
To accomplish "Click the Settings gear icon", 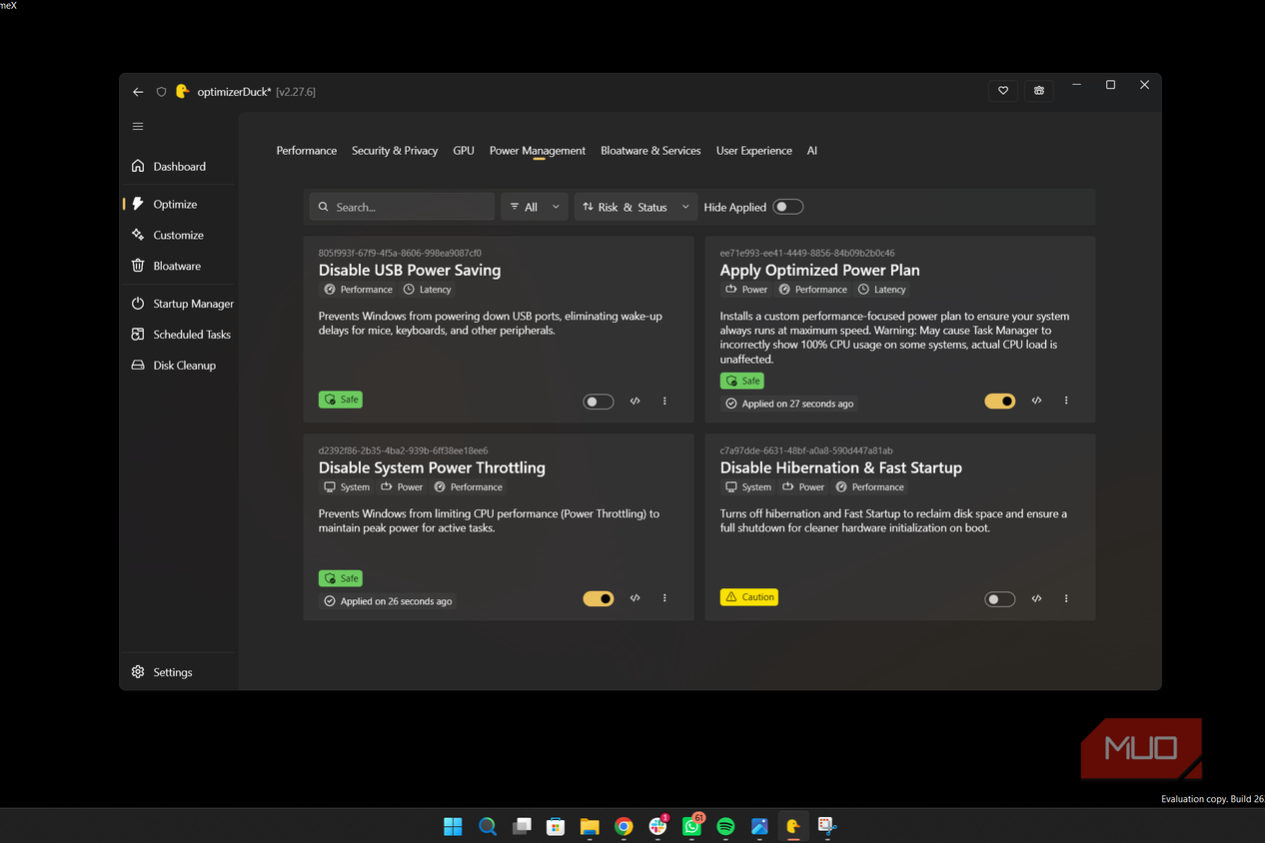I will pyautogui.click(x=138, y=672).
